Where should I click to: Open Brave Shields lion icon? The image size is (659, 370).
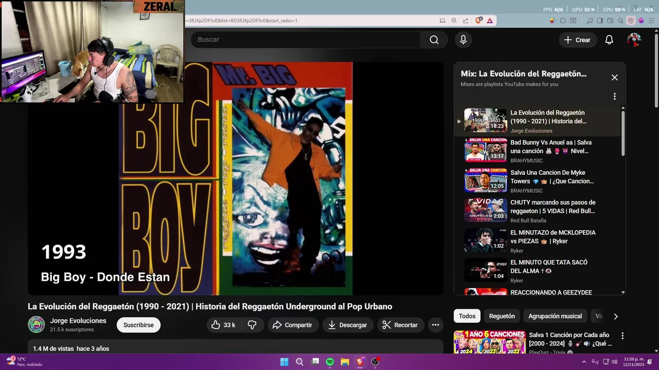point(479,21)
